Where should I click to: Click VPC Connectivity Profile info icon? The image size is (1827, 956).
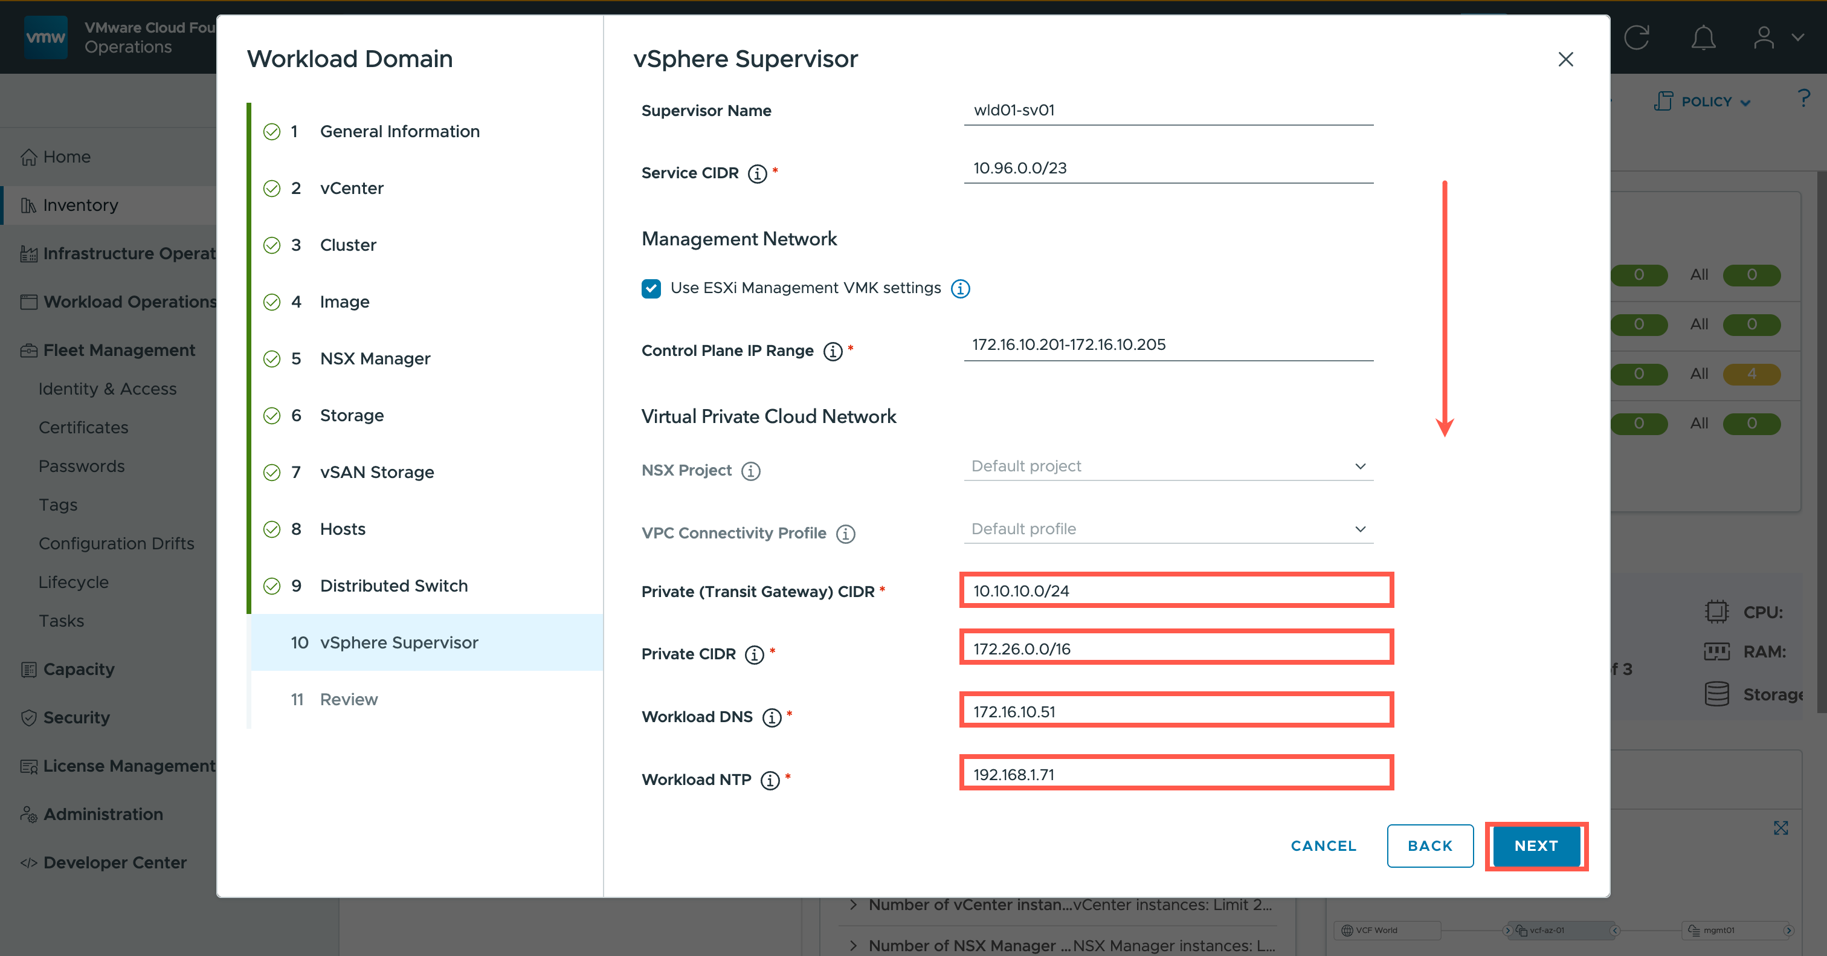pos(845,534)
